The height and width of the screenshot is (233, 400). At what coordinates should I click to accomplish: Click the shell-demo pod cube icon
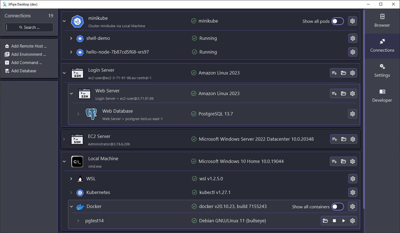(x=80, y=38)
